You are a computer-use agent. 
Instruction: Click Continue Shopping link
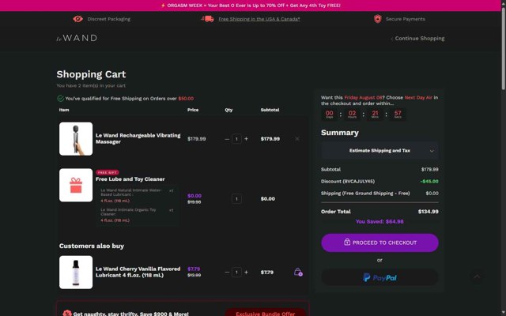click(417, 39)
